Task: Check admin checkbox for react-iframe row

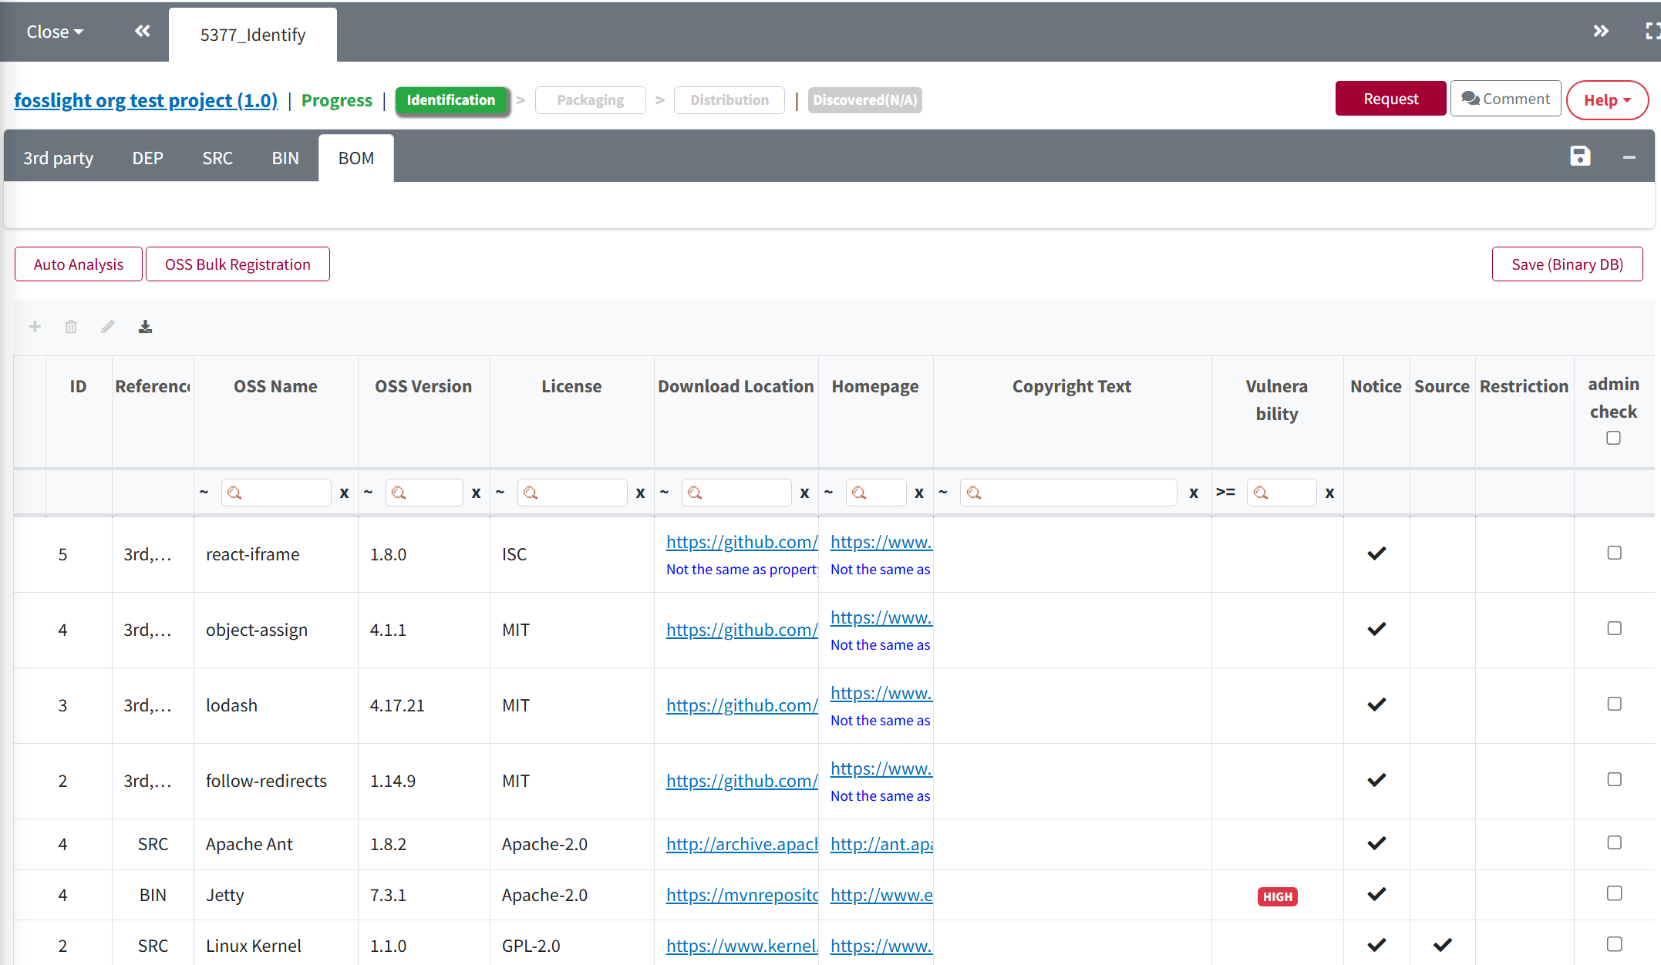Action: coord(1614,553)
